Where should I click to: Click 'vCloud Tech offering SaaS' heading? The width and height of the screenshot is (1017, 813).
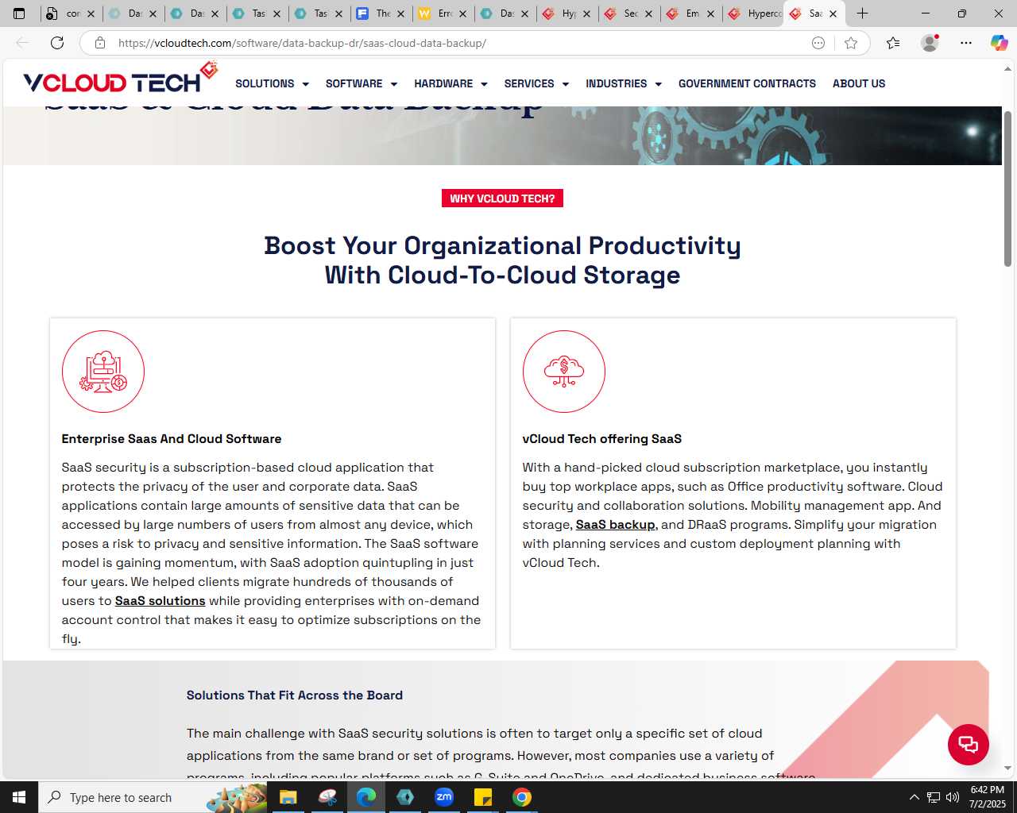coord(602,439)
